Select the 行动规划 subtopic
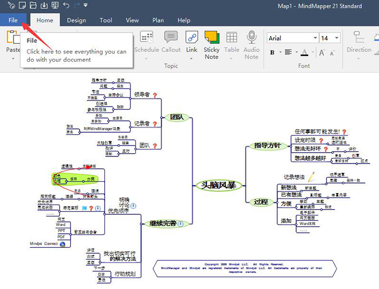 pos(125,274)
